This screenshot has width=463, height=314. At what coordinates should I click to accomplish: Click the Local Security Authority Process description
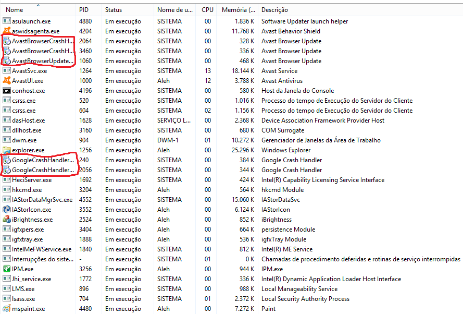coord(305,299)
